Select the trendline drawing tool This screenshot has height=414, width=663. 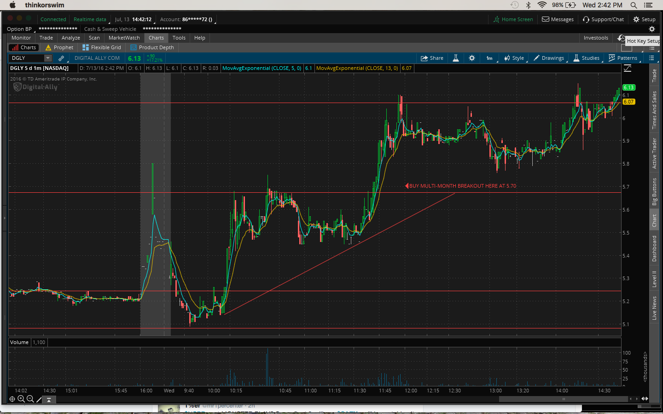tap(39, 399)
